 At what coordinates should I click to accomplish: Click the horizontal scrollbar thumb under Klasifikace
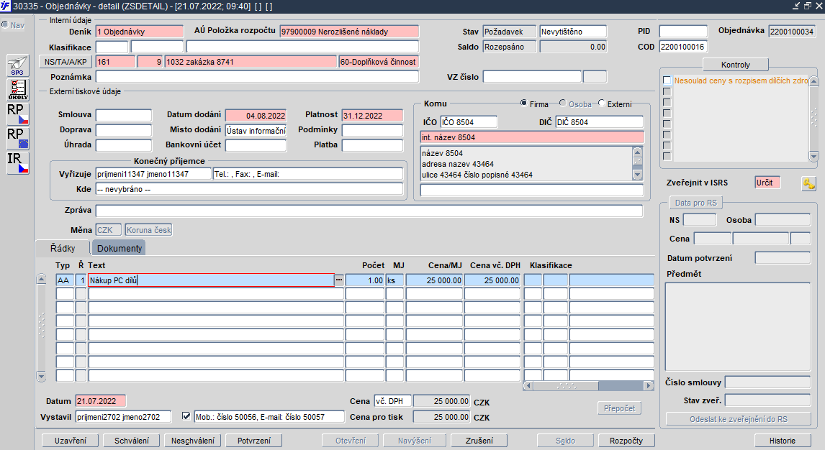tap(566, 386)
